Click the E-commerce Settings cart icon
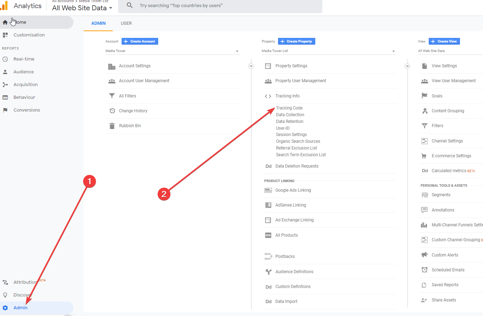The width and height of the screenshot is (483, 316). click(x=424, y=156)
